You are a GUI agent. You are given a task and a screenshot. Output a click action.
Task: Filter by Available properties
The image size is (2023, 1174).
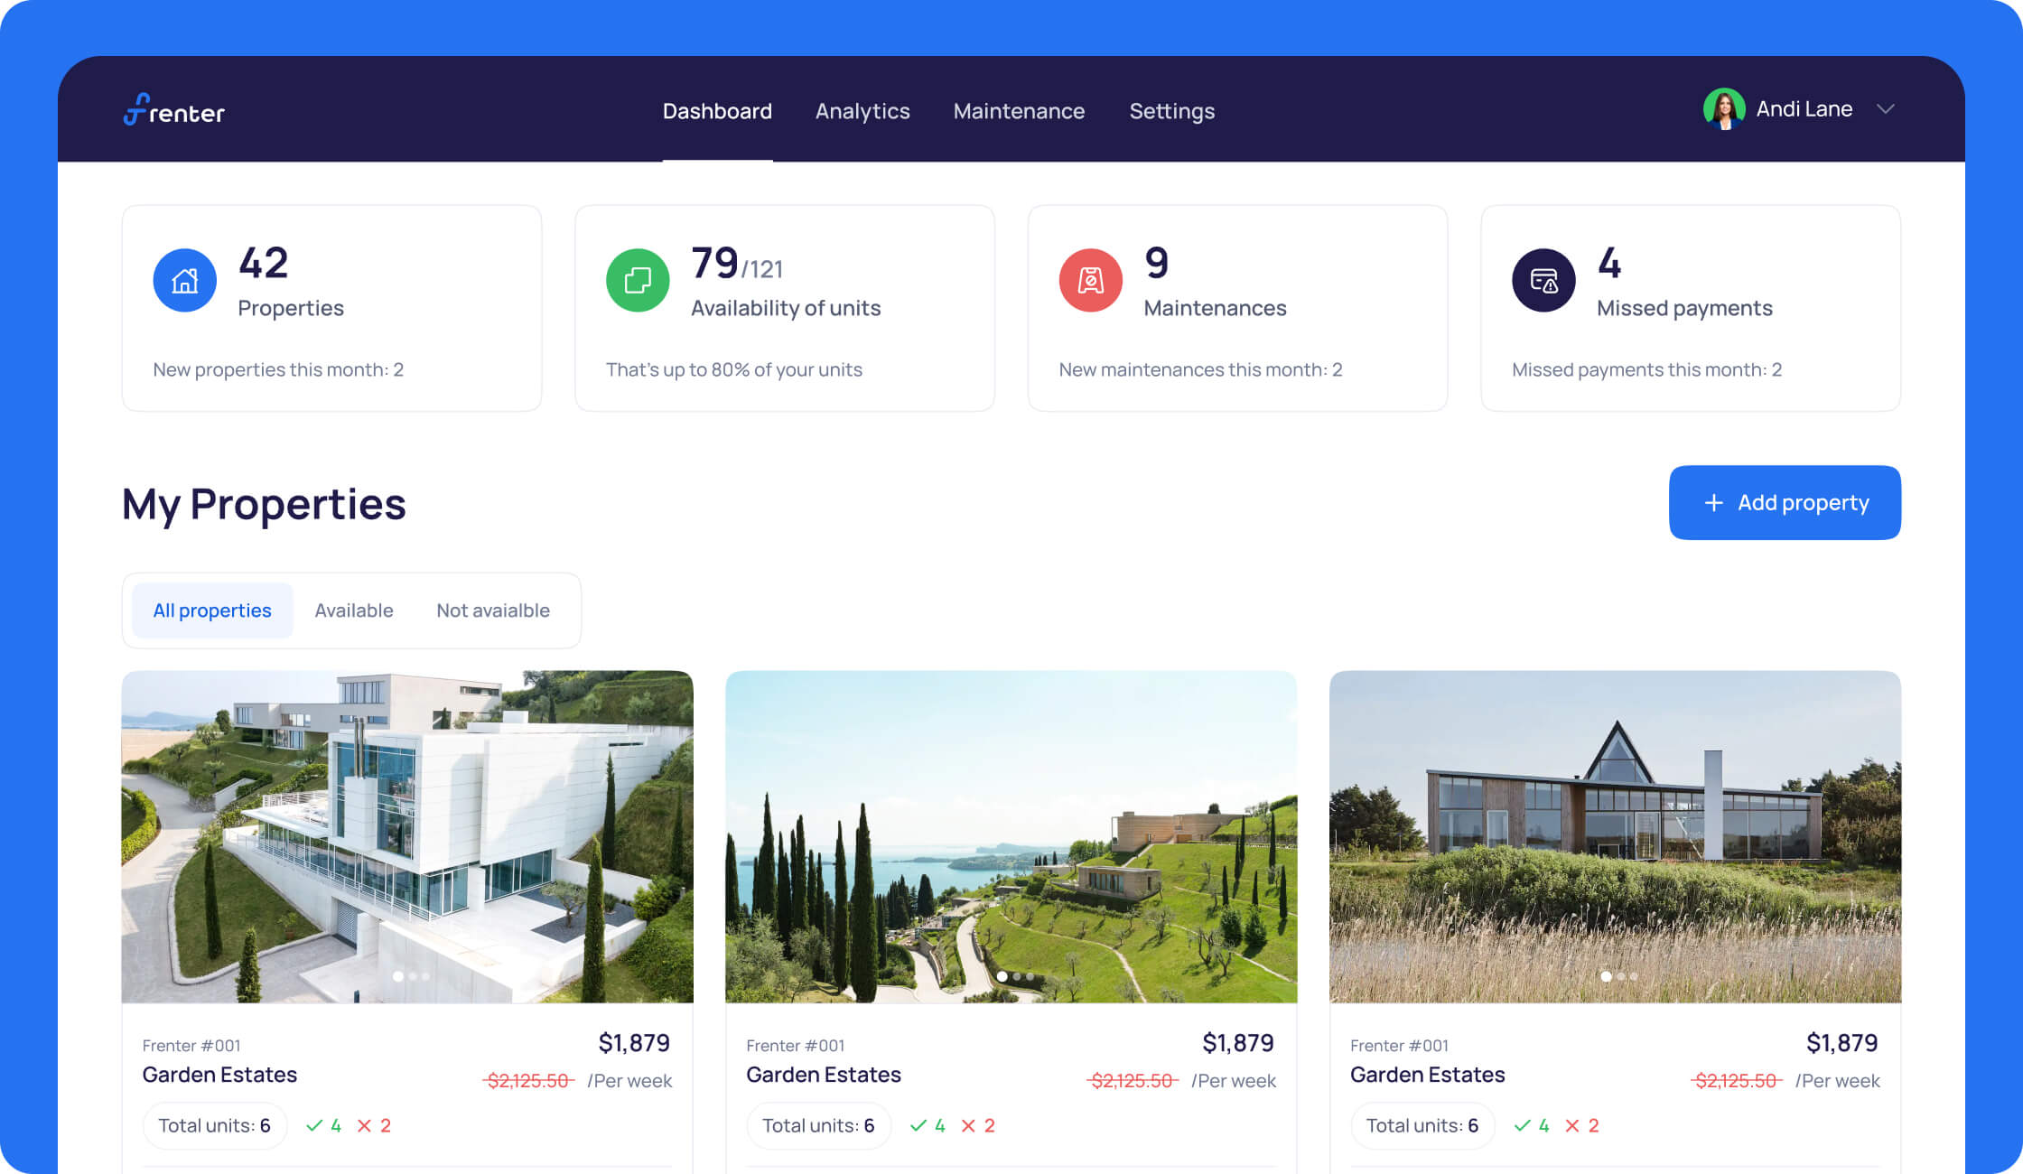coord(354,610)
